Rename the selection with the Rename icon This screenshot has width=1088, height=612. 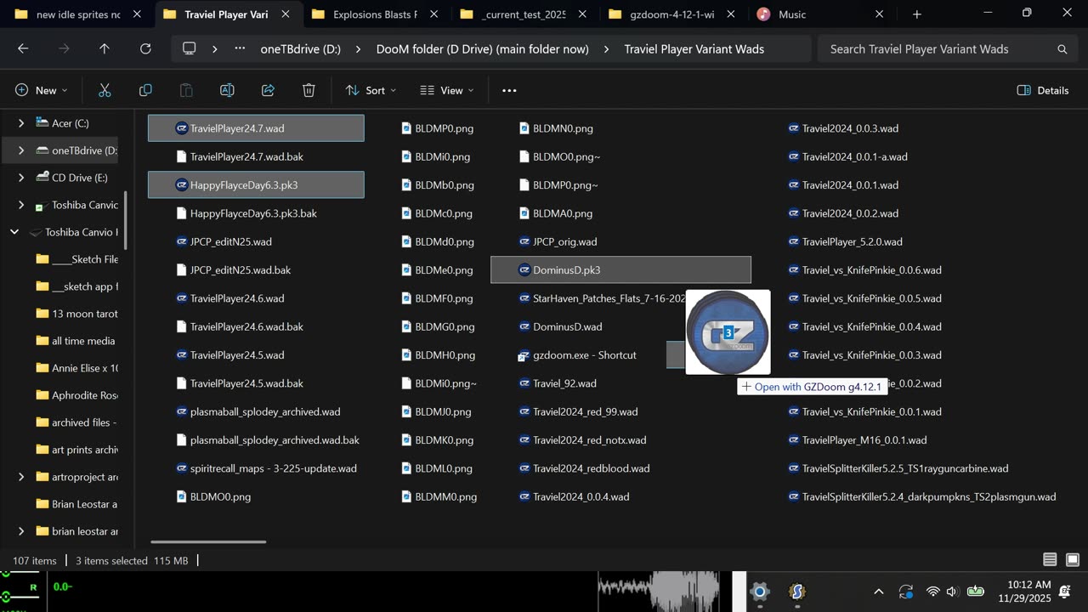click(227, 90)
